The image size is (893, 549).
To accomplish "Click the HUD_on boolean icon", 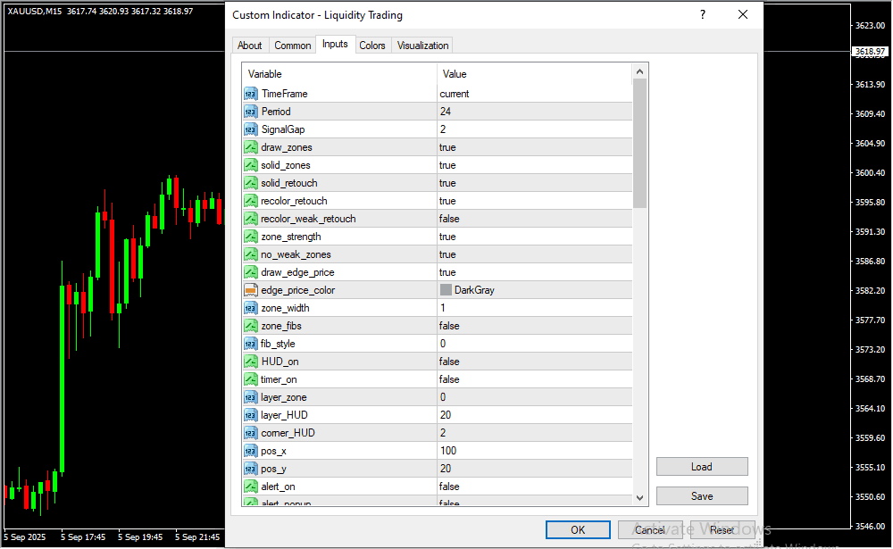I will point(250,362).
